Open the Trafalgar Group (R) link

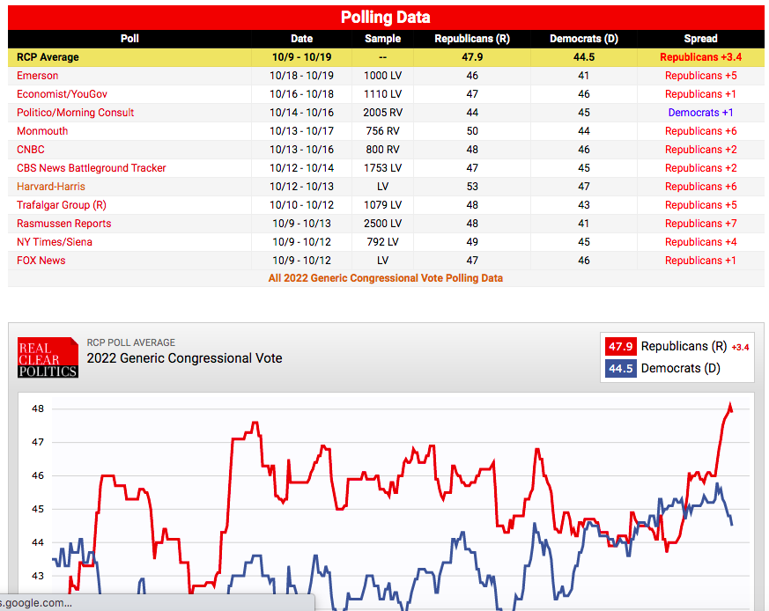(x=62, y=205)
